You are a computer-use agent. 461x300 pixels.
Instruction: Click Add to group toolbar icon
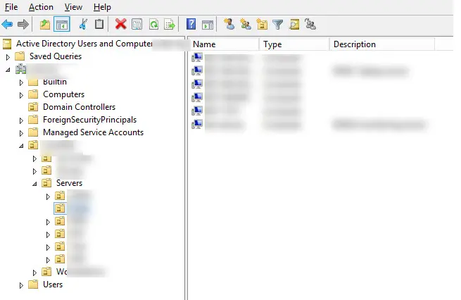coord(310,24)
